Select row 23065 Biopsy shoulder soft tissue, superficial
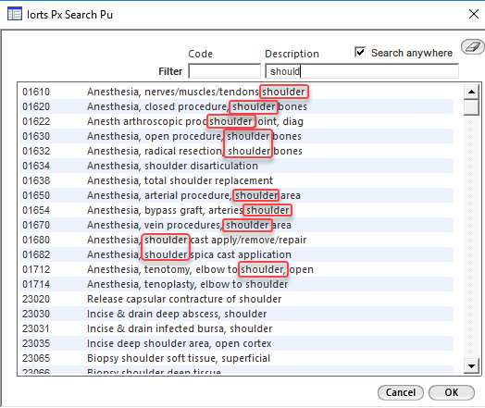The height and width of the screenshot is (408, 485). 236,359
